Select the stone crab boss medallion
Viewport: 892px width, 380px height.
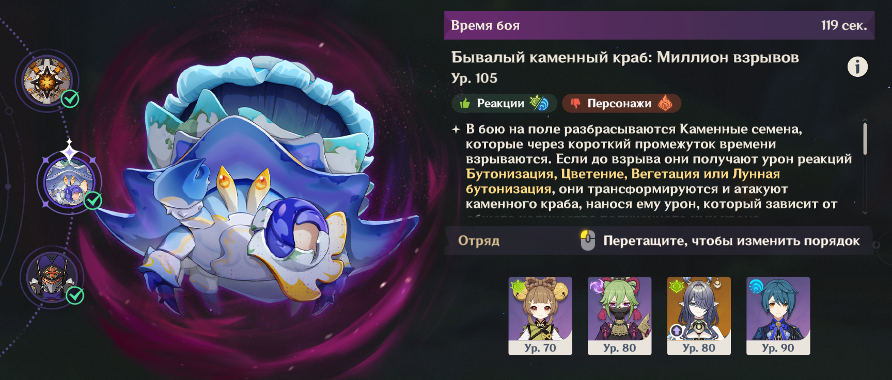[x=69, y=181]
